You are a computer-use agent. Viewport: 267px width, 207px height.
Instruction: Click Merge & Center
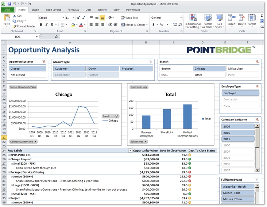[x=133, y=25]
